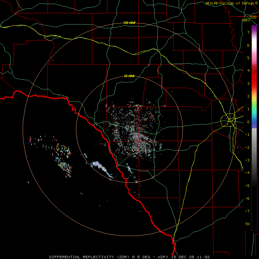Image resolution: width=259 pixels, height=259 pixels.
Task: Click the "50 NMI" range ring label
Action: 129,76
